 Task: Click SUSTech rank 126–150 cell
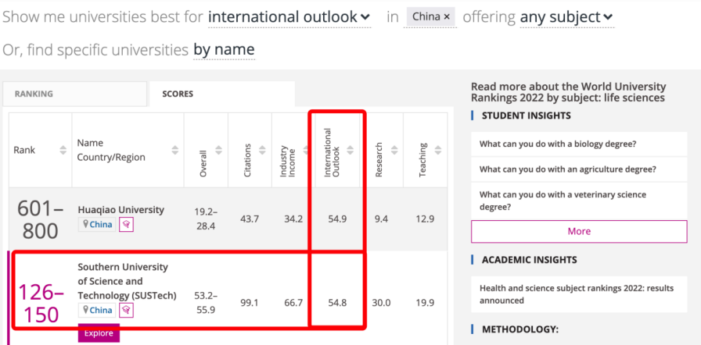coord(40,304)
